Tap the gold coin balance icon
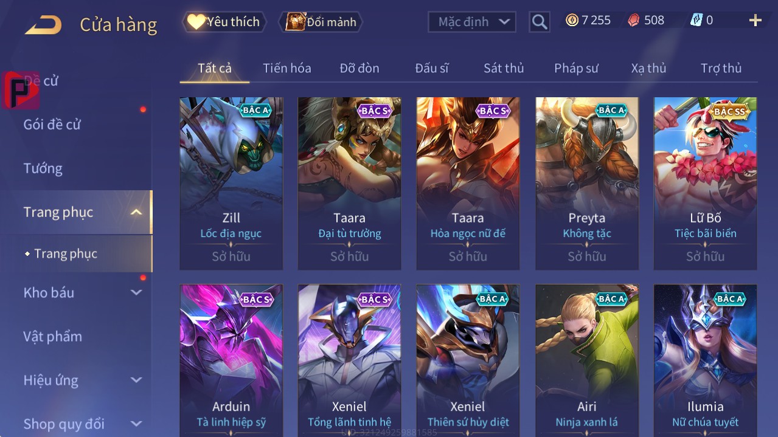Screen dimensions: 778x437 572,20
